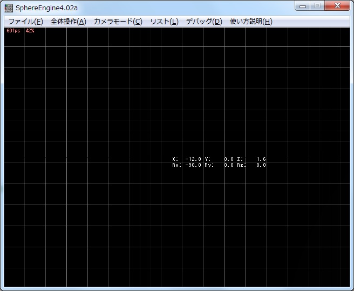Select the デバッグ(D) menu
This screenshot has height=291, width=354.
point(203,22)
